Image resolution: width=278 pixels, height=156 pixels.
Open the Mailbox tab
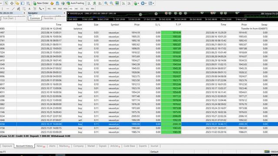[x=64, y=146]
